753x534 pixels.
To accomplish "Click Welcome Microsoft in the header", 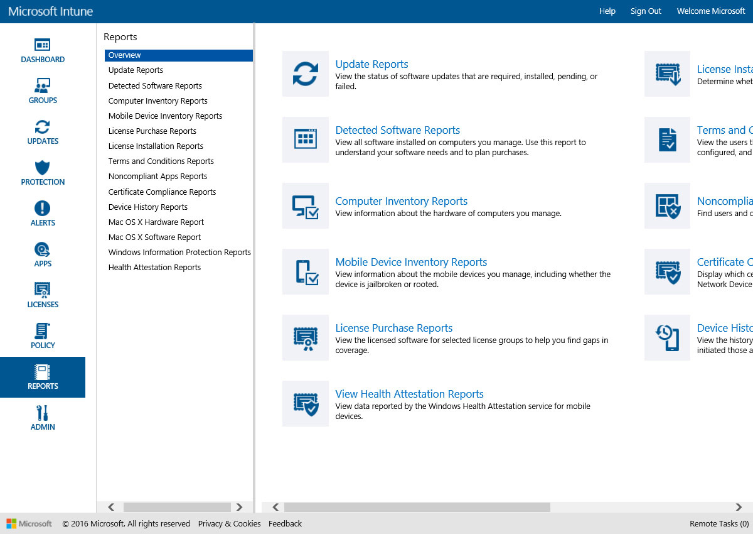I will [x=711, y=11].
